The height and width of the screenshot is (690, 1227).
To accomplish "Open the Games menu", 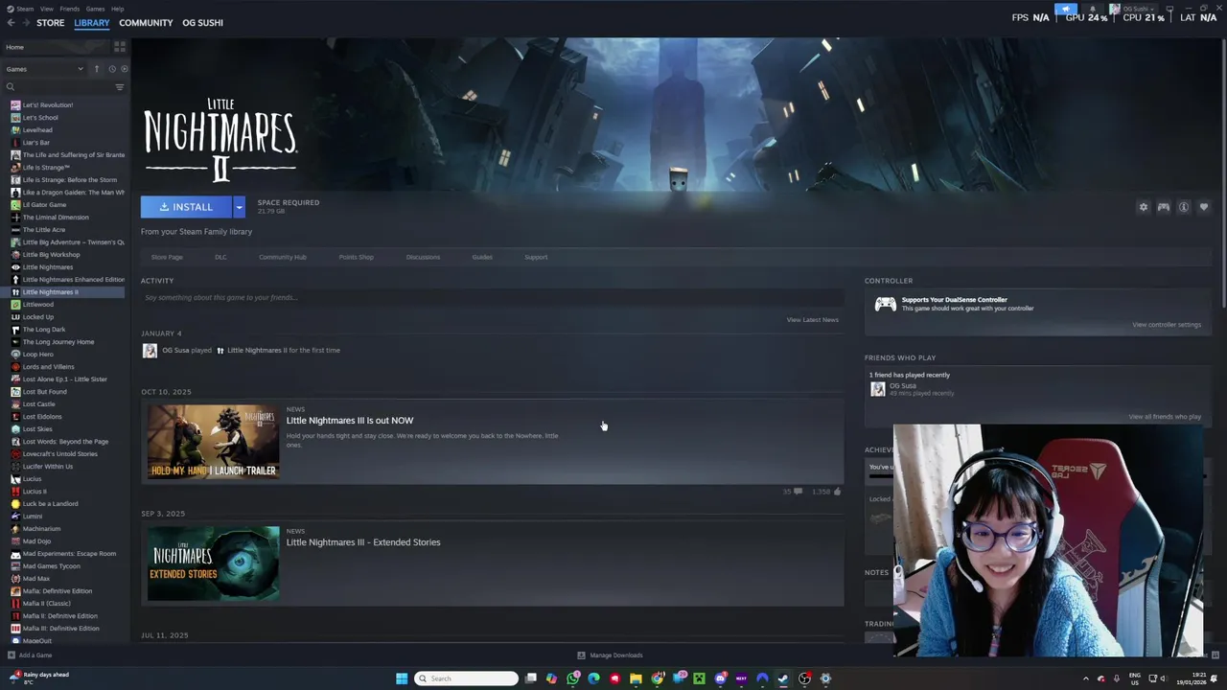I will [x=95, y=9].
